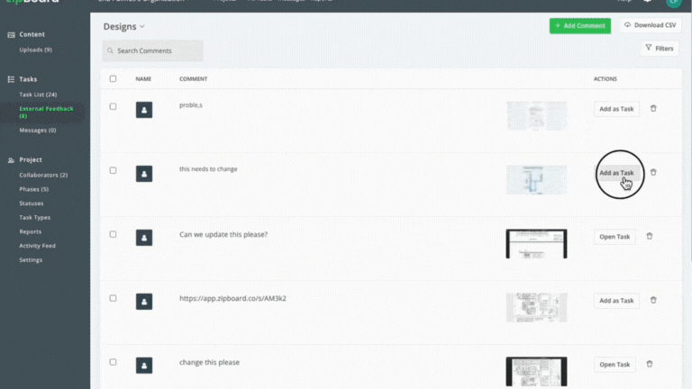Click the Content section icon in sidebar

pos(11,34)
